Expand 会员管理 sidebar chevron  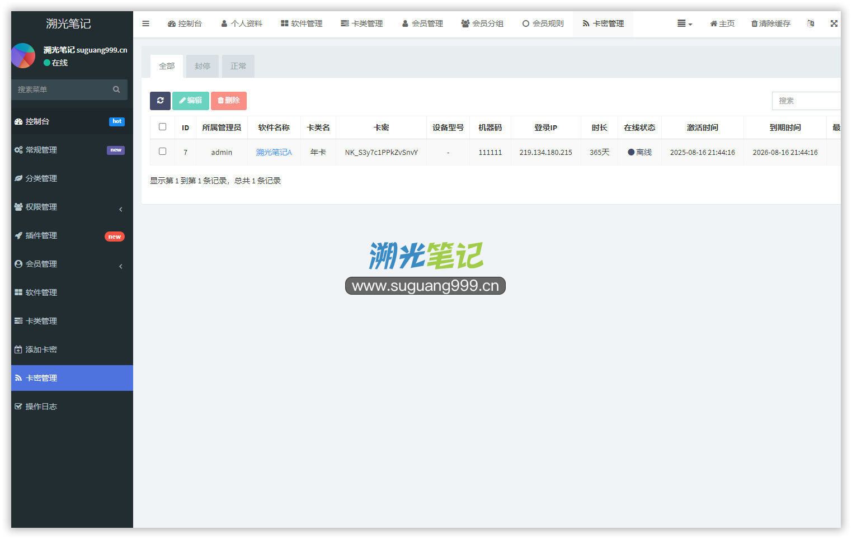click(x=121, y=266)
